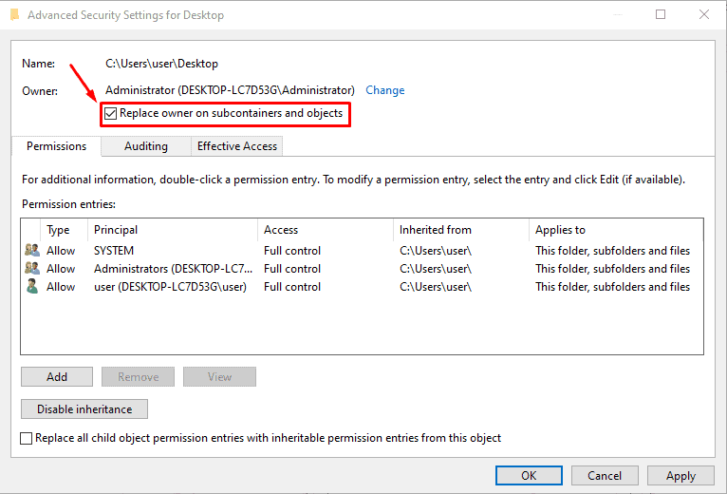The image size is (727, 494).
Task: Check Replace all child object permission entries
Action: tap(27, 438)
